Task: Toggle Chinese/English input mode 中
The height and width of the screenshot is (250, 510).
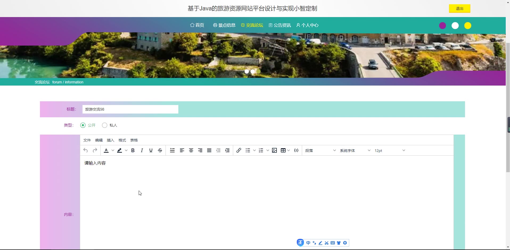Action: (308, 243)
